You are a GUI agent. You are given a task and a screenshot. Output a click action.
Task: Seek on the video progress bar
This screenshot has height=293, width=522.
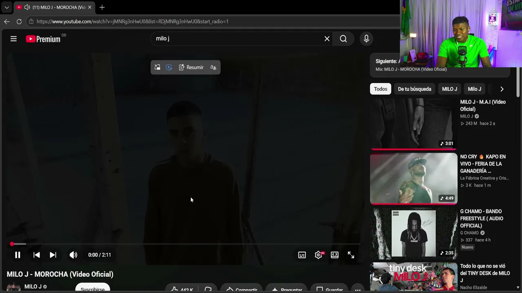[x=186, y=244]
